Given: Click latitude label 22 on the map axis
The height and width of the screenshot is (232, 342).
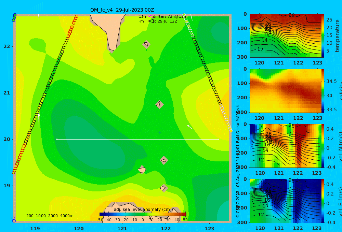Looking at the screenshot, I should pyautogui.click(x=7, y=46).
